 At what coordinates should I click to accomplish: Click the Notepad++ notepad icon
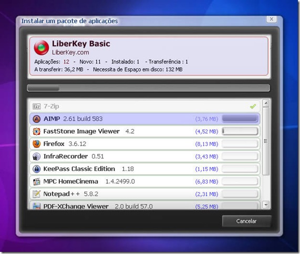pos(37,194)
